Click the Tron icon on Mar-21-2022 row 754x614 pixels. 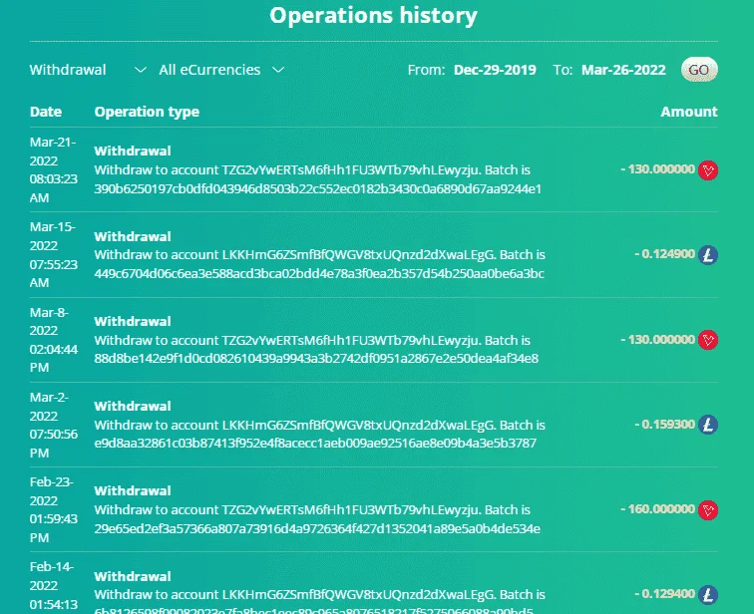[708, 170]
